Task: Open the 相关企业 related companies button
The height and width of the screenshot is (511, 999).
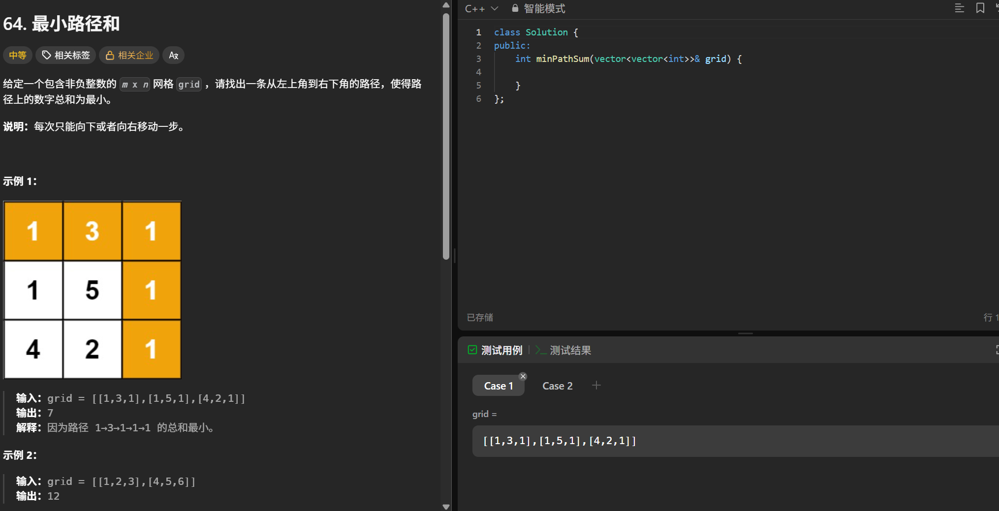Action: [129, 55]
